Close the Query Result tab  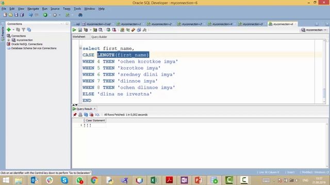95,108
